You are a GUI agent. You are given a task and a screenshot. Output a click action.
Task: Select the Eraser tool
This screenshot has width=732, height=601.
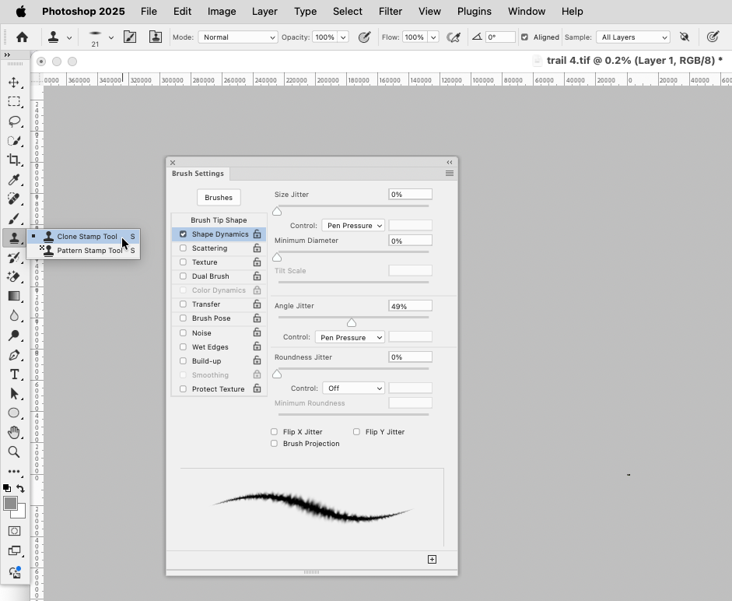[x=14, y=276]
